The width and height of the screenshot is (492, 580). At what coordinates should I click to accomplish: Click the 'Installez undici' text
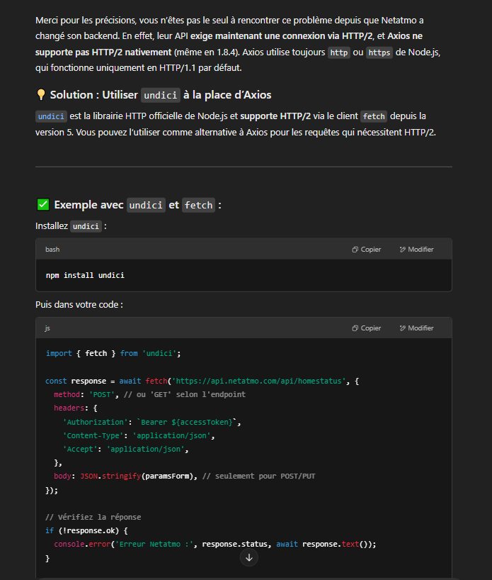(x=71, y=226)
